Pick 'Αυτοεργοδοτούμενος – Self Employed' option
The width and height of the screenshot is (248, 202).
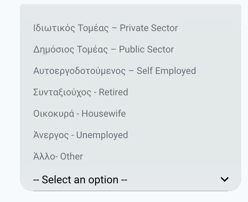tap(114, 71)
